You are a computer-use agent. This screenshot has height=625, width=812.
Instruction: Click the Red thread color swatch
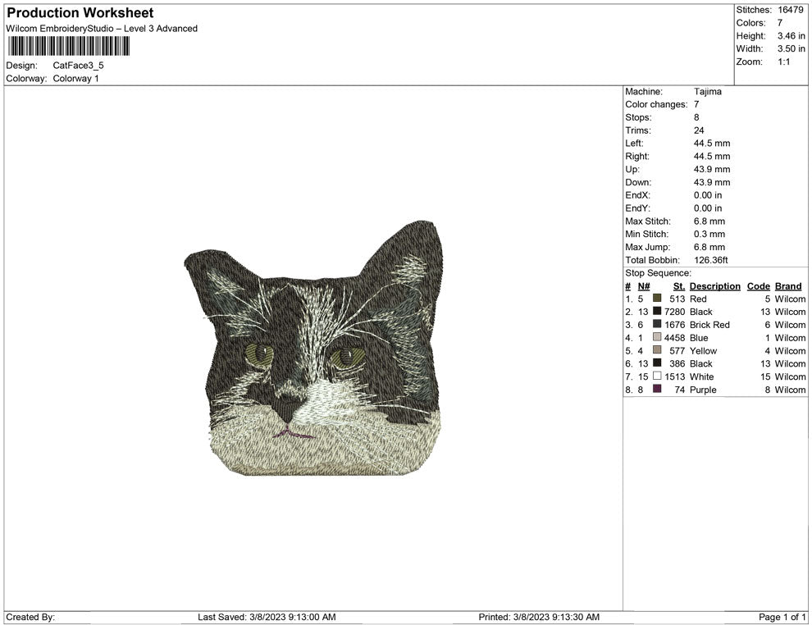click(x=656, y=299)
